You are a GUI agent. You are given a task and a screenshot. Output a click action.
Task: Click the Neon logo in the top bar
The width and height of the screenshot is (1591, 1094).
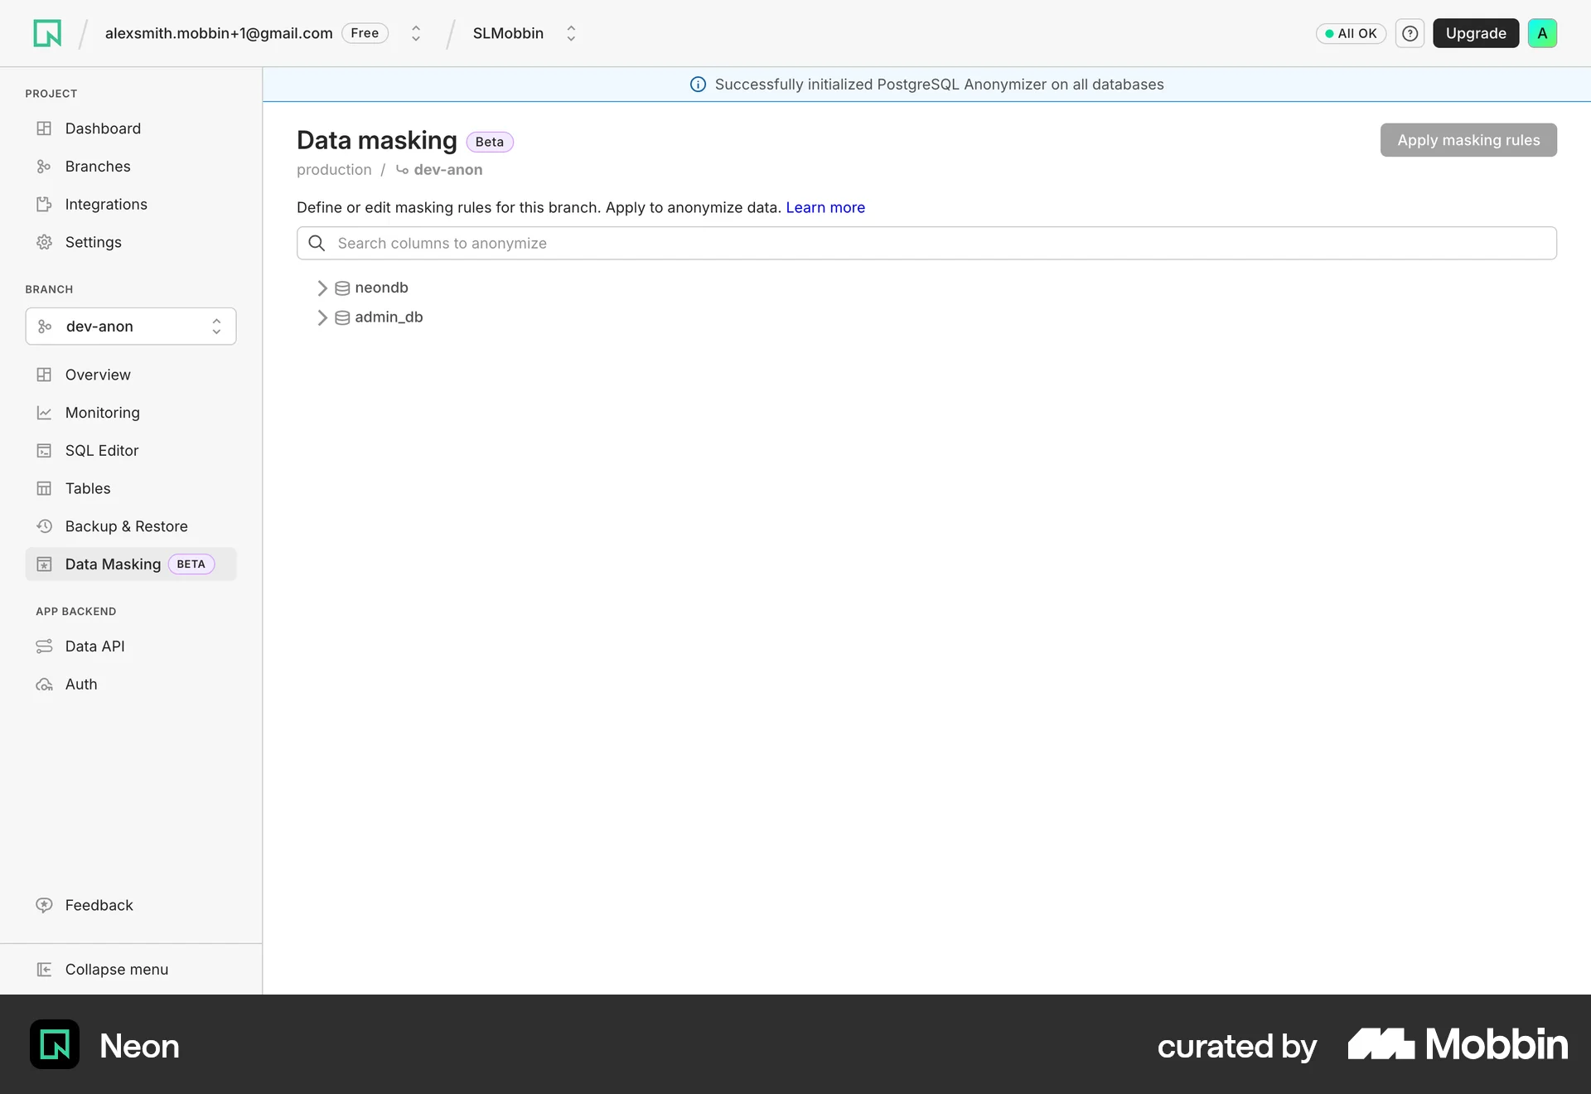pyautogui.click(x=47, y=33)
